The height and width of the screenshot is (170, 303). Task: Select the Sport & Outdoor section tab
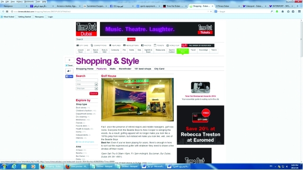171,51
